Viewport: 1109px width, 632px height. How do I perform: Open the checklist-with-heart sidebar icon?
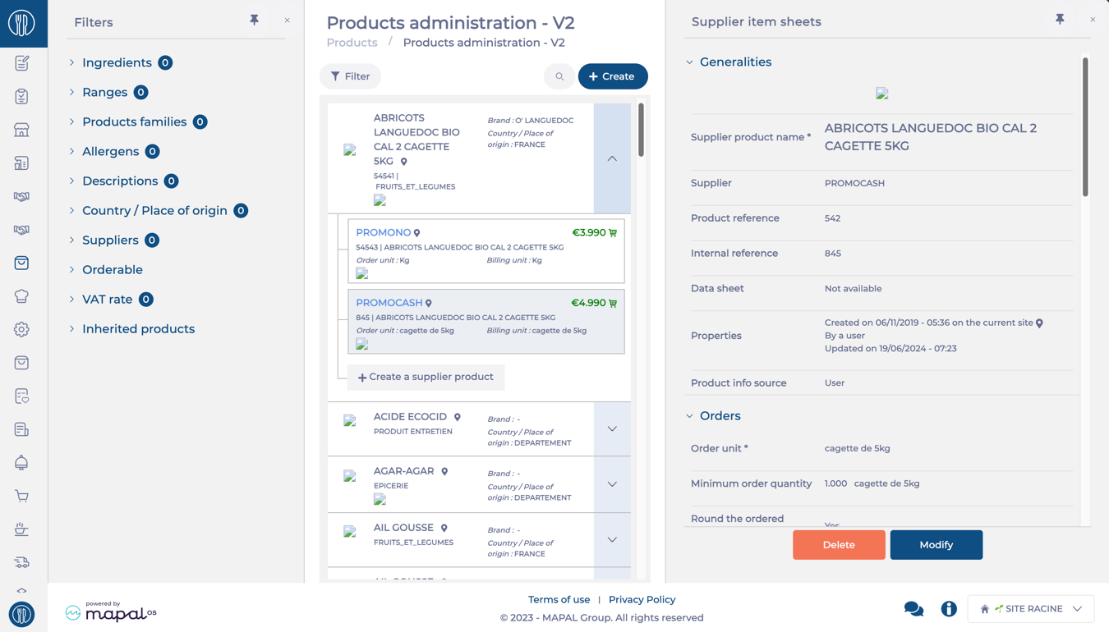tap(21, 396)
